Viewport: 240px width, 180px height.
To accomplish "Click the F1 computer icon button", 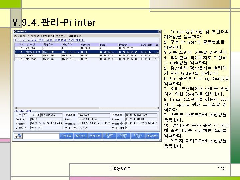I will (18, 136).
